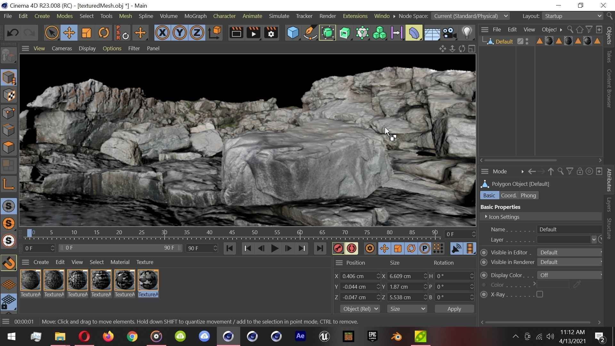Image resolution: width=615 pixels, height=346 pixels.
Task: Click the frame range preview slider bar
Action: tap(120, 248)
